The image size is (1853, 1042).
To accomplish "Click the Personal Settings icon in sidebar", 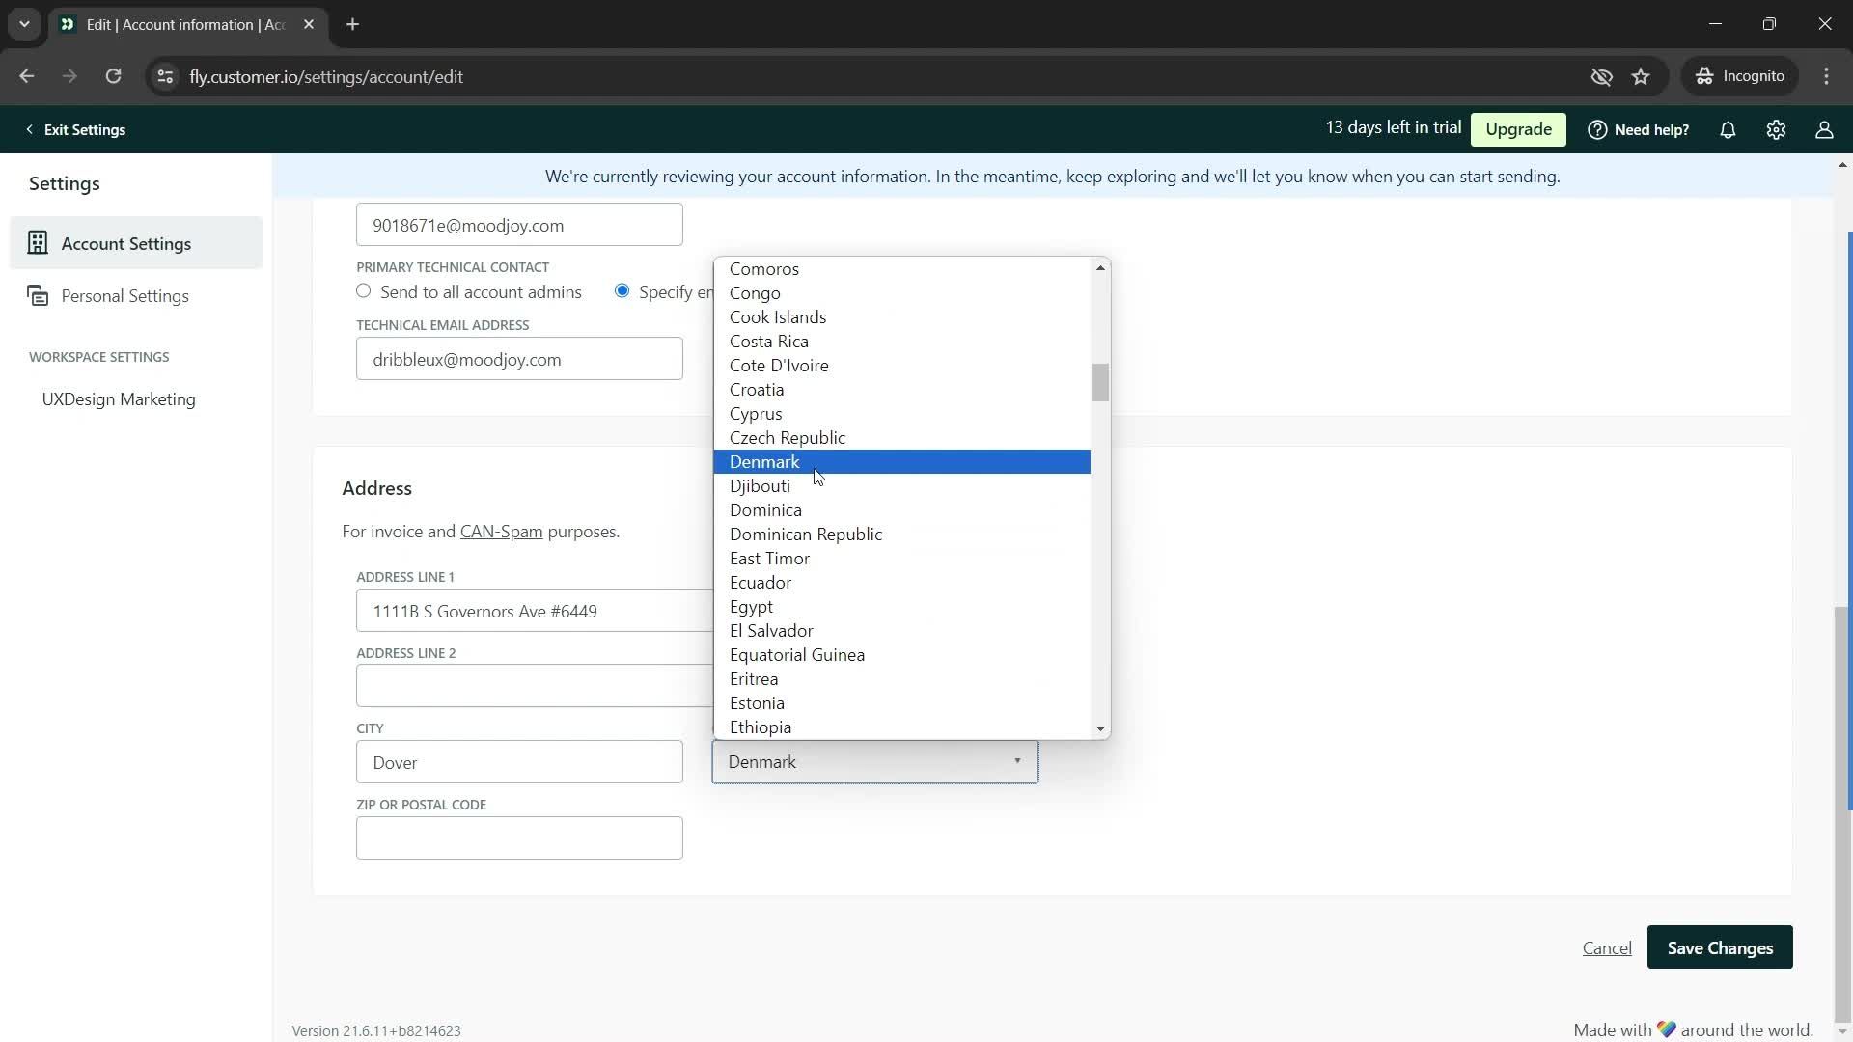I will click(x=37, y=296).
